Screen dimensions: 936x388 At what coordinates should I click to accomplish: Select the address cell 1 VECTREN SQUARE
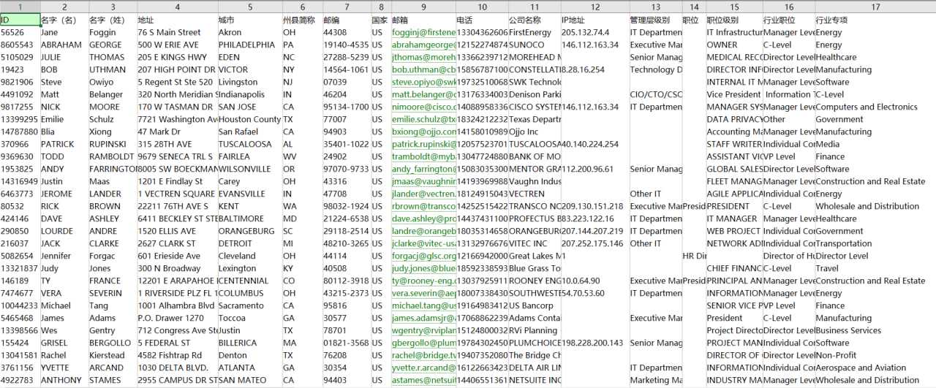[x=177, y=194]
